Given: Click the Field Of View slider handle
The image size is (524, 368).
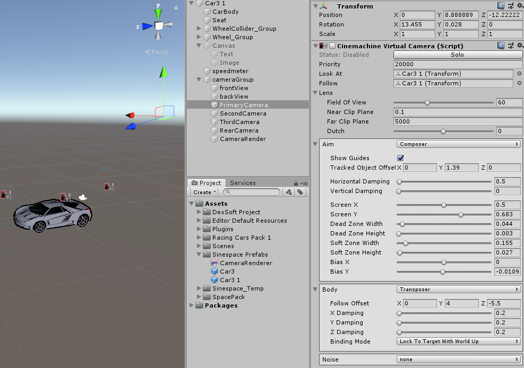Looking at the screenshot, I should [x=427, y=103].
